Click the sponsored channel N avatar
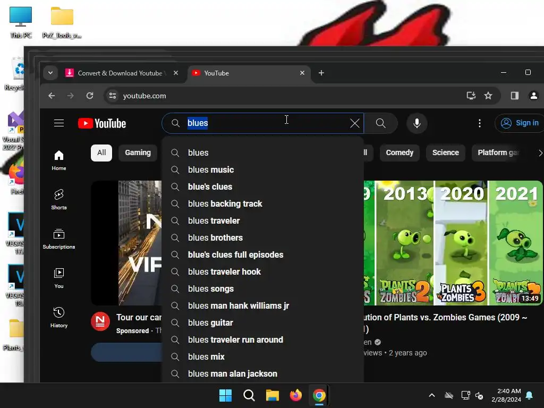This screenshot has height=408, width=544. point(100,321)
